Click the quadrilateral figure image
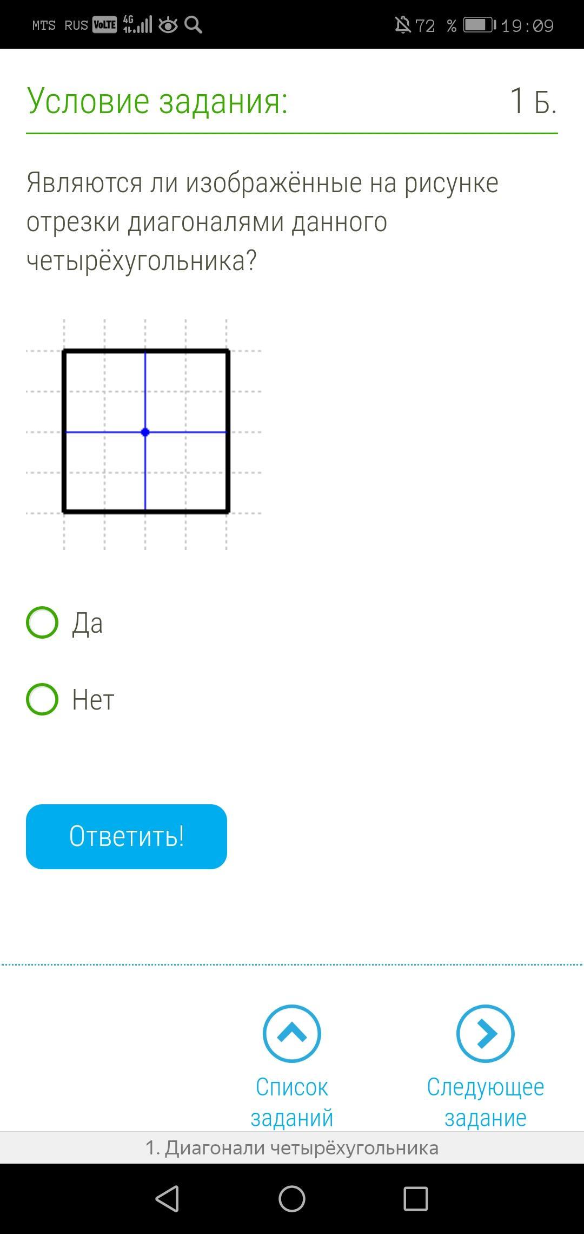This screenshot has height=1234, width=584. [144, 434]
